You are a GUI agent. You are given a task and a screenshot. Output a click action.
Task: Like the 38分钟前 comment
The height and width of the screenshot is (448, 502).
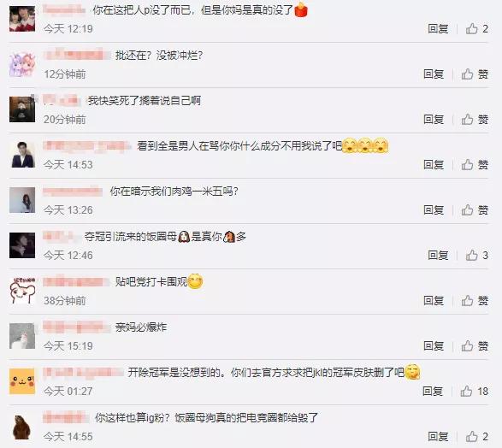click(x=475, y=300)
